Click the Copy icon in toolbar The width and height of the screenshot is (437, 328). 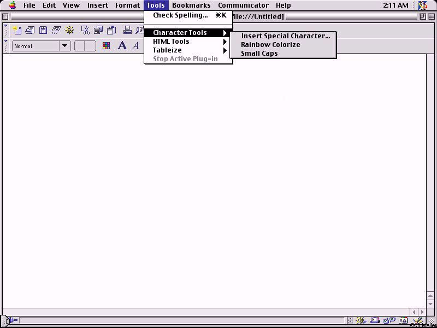[x=98, y=30]
